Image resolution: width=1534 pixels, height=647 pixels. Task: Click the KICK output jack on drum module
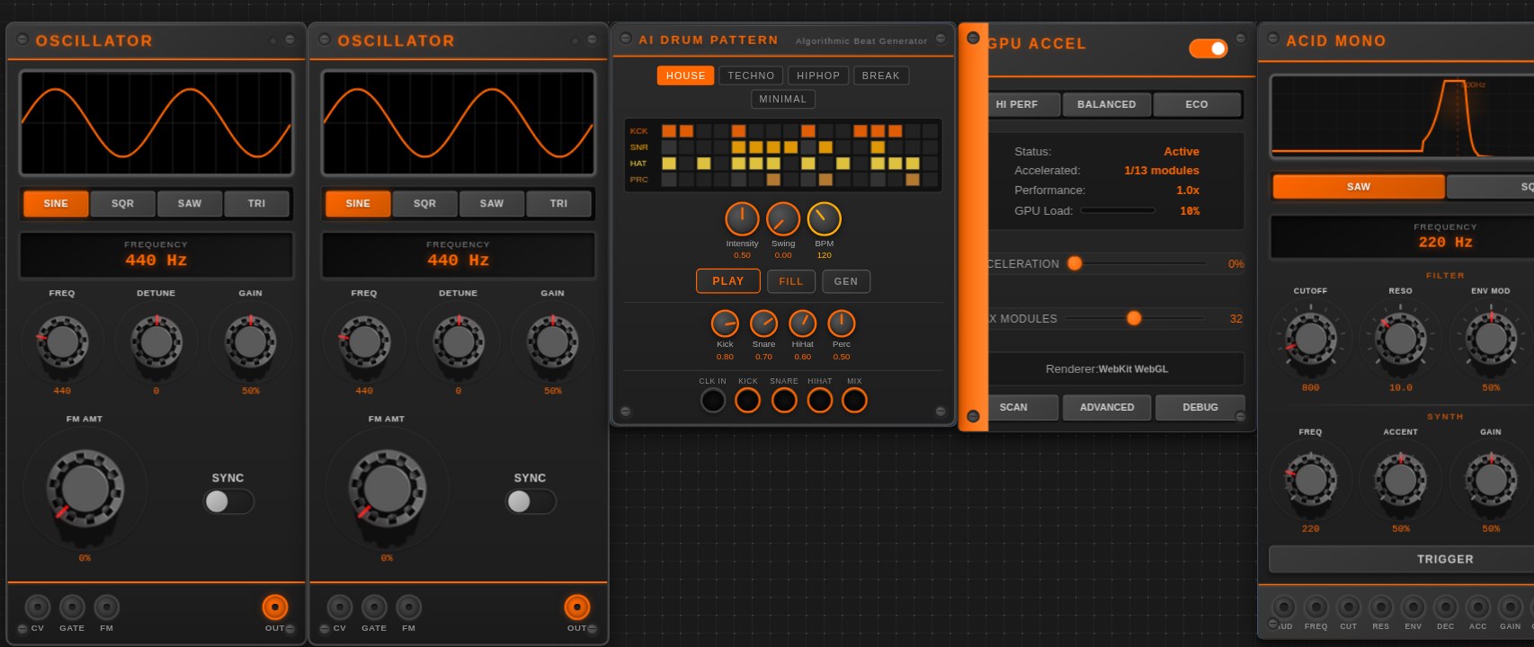748,400
